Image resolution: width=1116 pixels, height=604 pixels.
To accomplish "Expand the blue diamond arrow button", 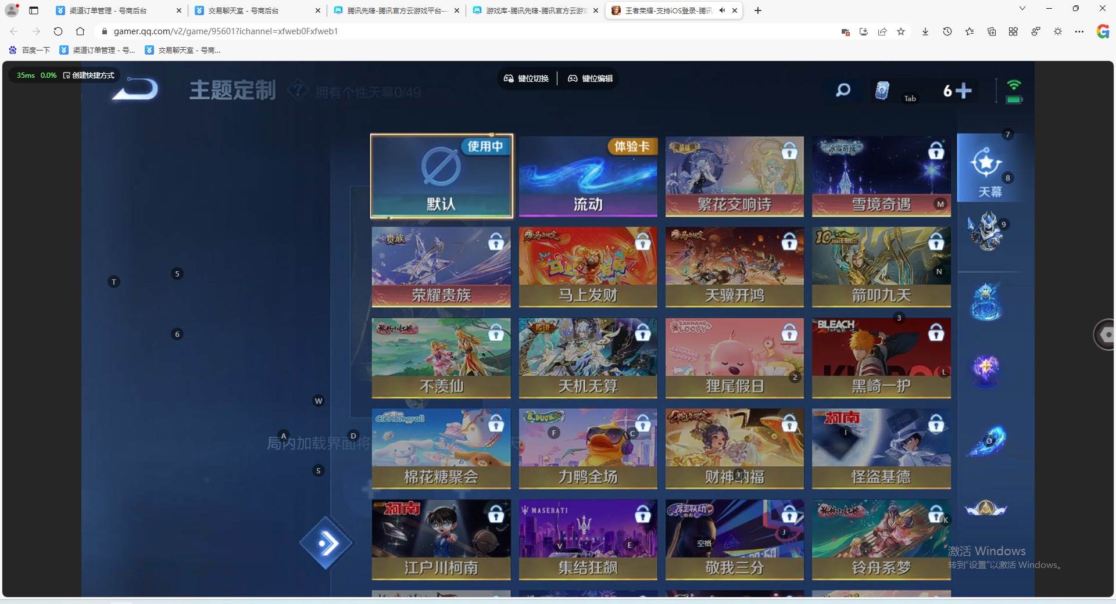I will tap(326, 544).
